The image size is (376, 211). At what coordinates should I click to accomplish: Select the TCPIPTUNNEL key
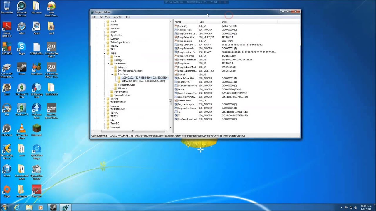point(118,109)
